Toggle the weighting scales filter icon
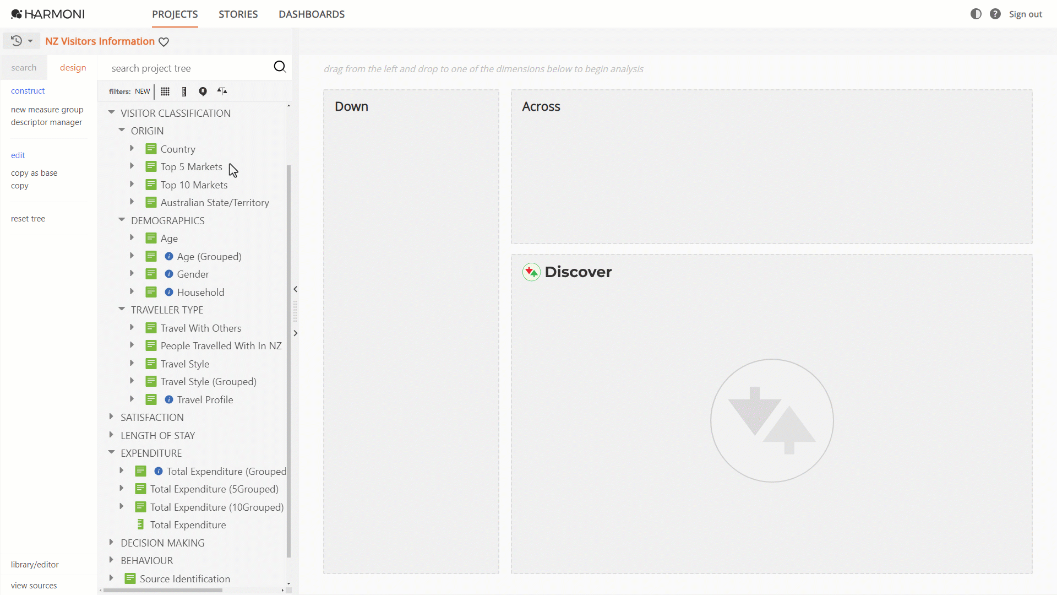This screenshot has height=595, width=1057. (222, 91)
